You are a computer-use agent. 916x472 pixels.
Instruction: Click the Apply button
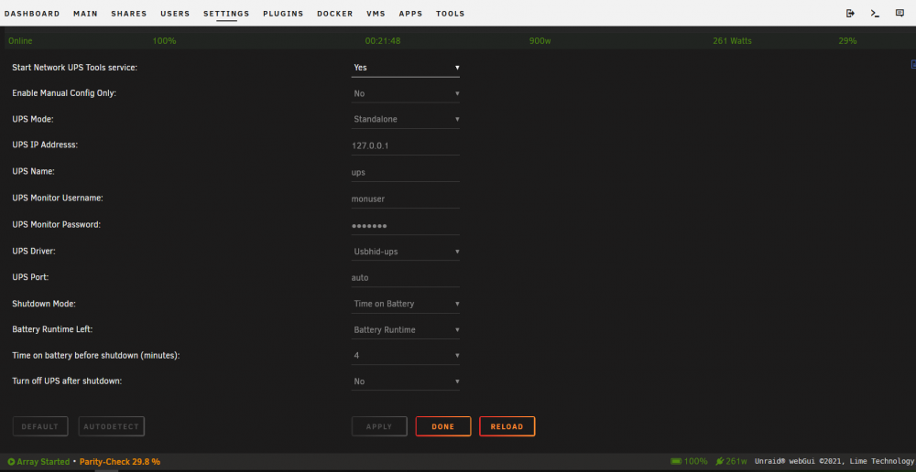[379, 426]
